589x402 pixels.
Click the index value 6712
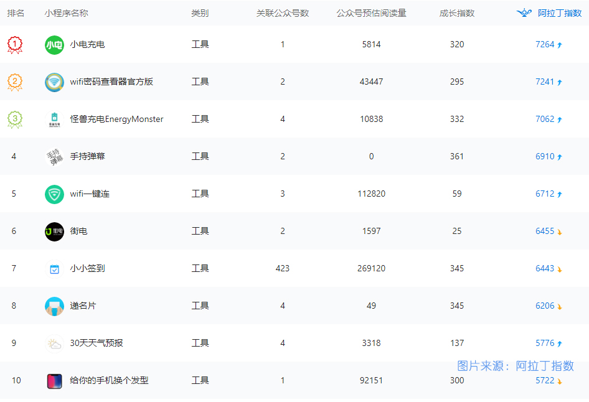coord(545,194)
